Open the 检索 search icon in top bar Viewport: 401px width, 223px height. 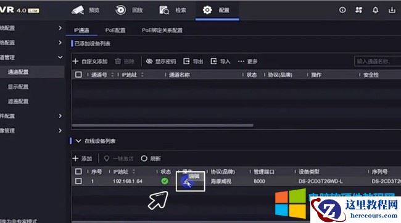coord(164,11)
